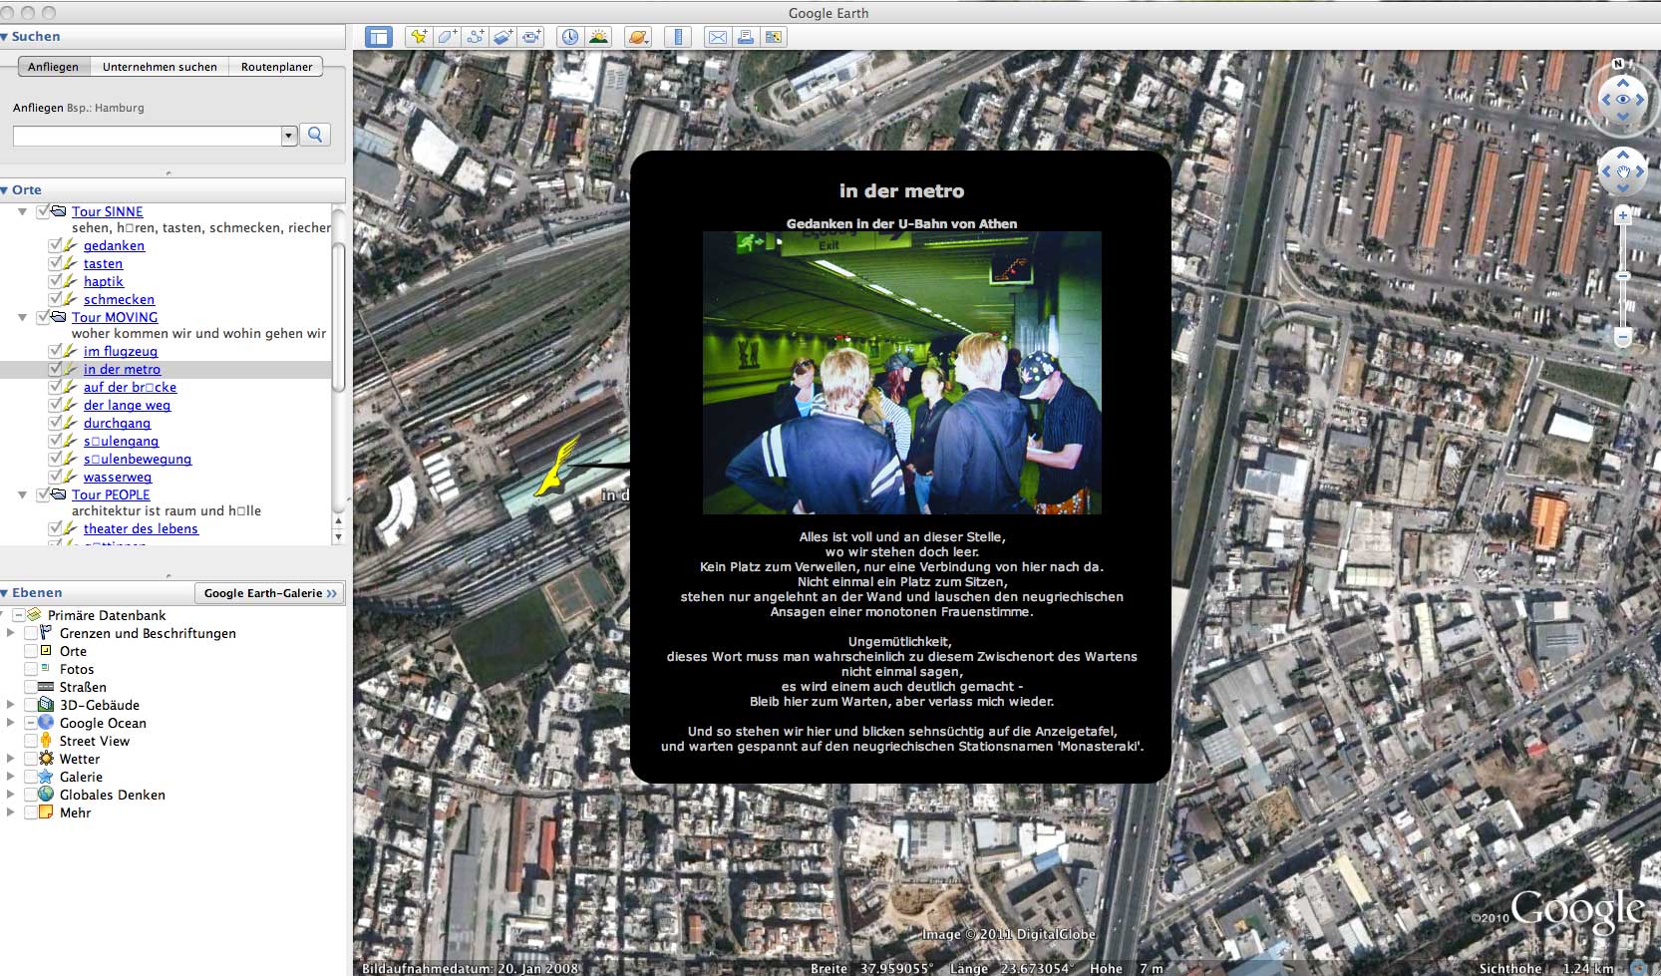Expand the 'Galerie' layer group
This screenshot has width=1661, height=976.
[x=10, y=777]
